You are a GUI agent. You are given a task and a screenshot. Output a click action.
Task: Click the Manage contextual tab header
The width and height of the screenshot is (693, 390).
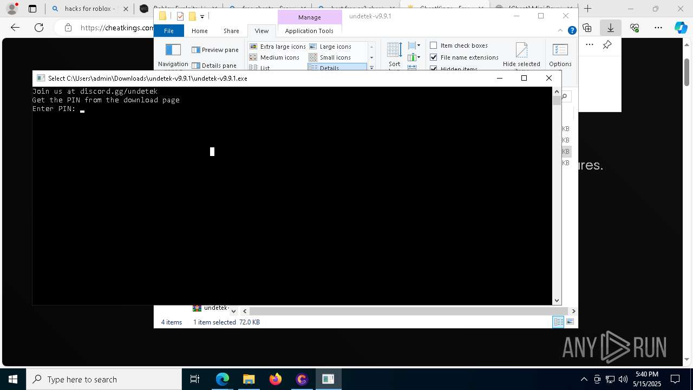(310, 17)
